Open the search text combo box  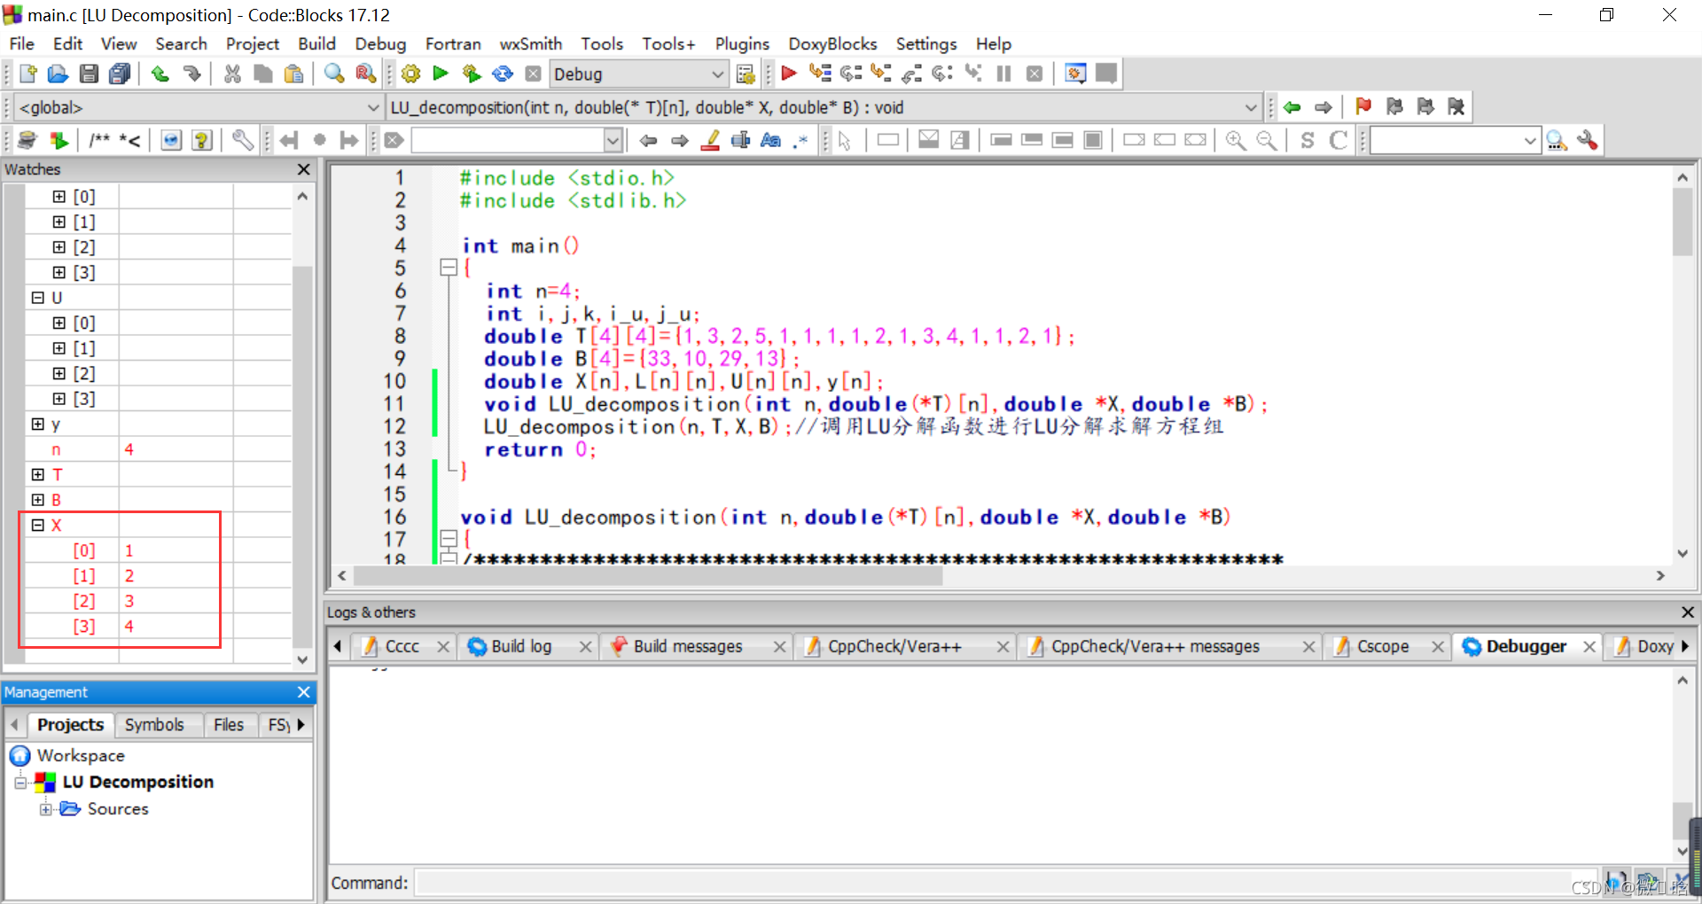click(516, 140)
